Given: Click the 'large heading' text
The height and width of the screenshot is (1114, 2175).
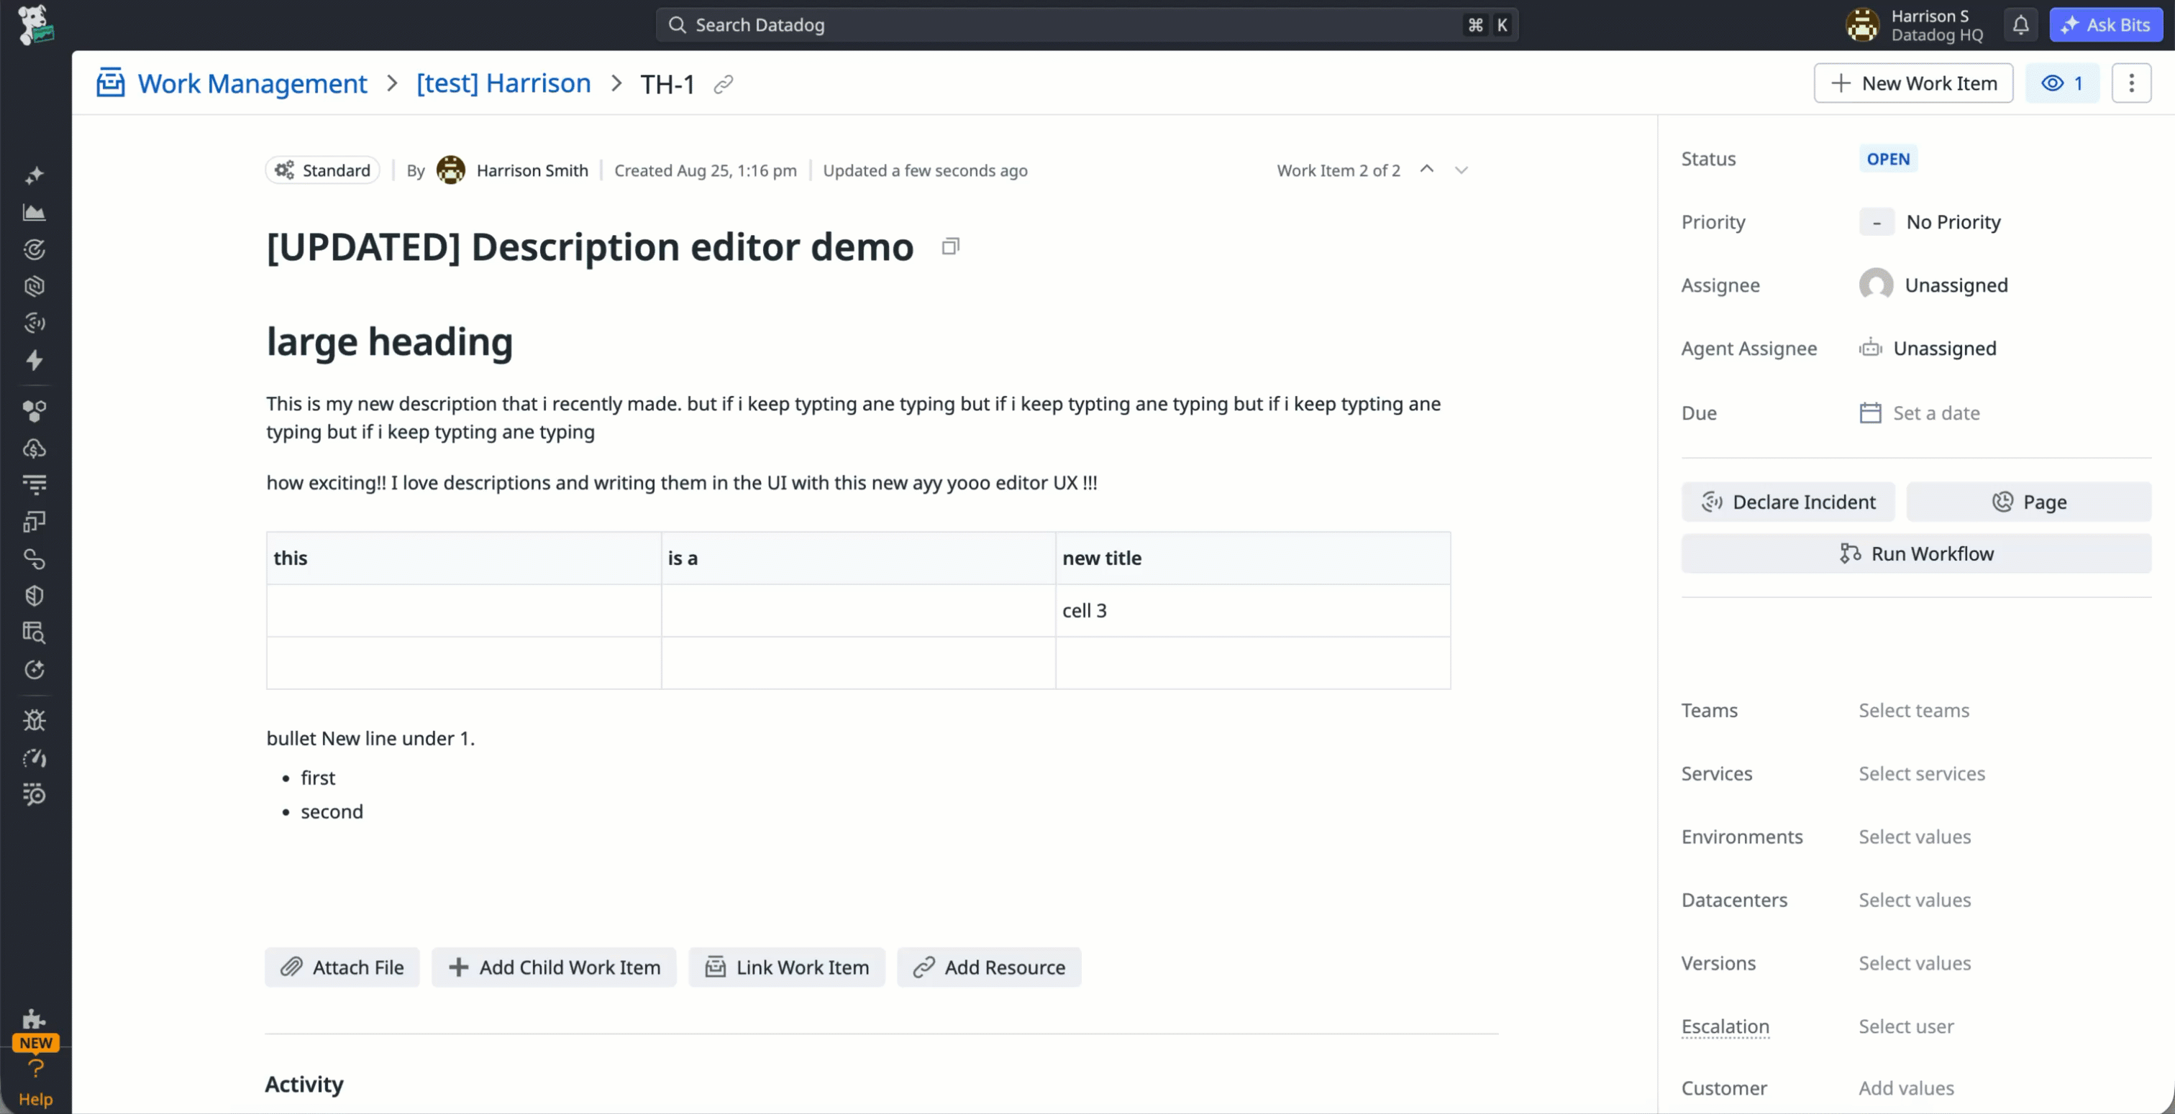Looking at the screenshot, I should pyautogui.click(x=389, y=342).
